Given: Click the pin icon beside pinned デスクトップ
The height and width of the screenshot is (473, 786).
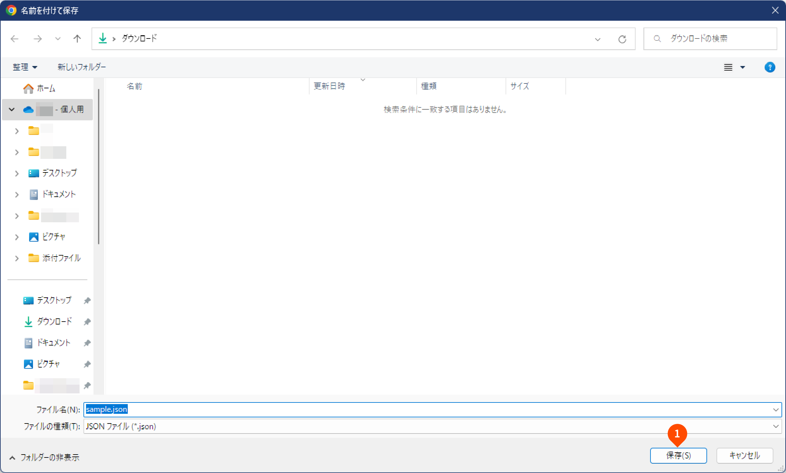Looking at the screenshot, I should 87,301.
